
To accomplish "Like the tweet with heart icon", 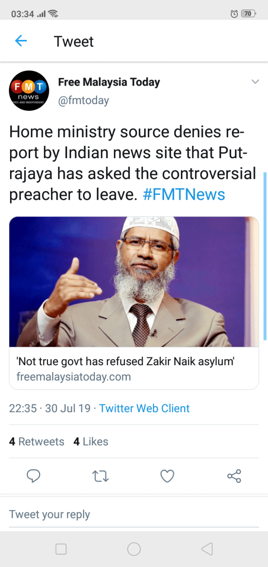I will point(167,476).
